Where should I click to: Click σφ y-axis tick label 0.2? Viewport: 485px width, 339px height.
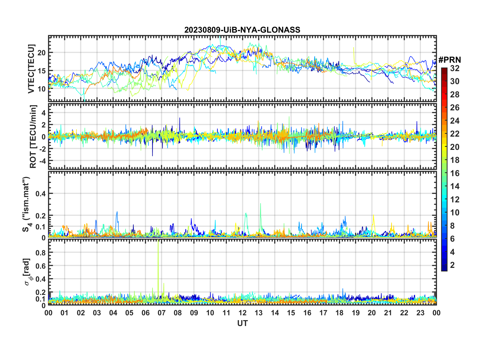(x=41, y=292)
